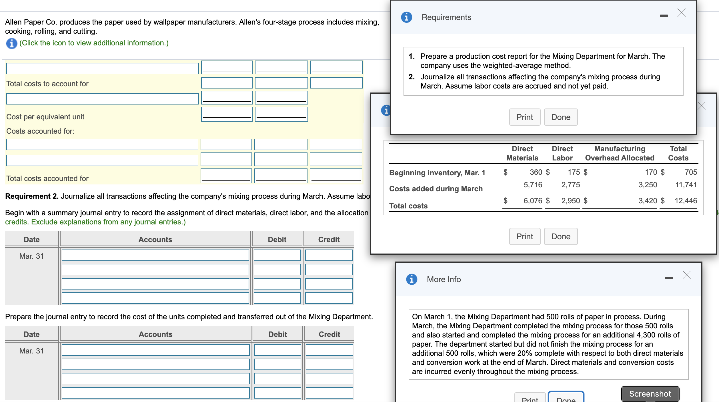Close the cost data popup window

pos(702,106)
